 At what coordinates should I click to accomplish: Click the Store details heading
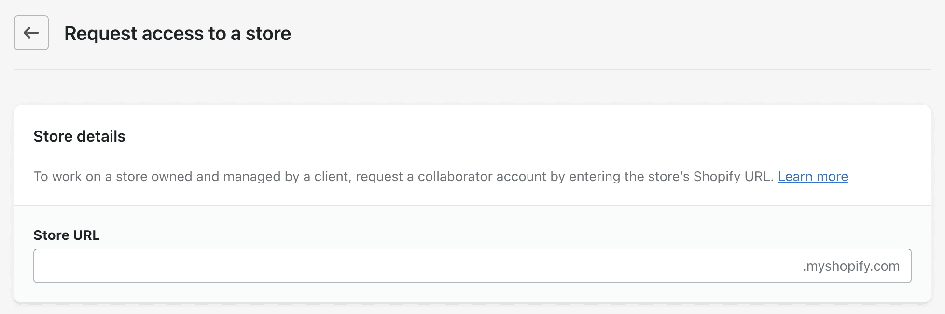point(80,136)
